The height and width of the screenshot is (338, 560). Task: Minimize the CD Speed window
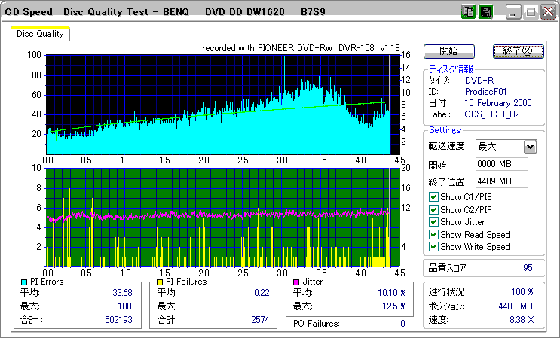click(x=514, y=12)
